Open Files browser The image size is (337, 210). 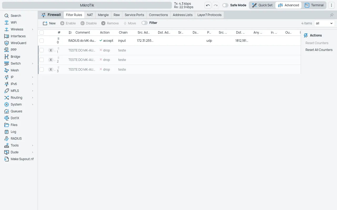[x=14, y=125]
